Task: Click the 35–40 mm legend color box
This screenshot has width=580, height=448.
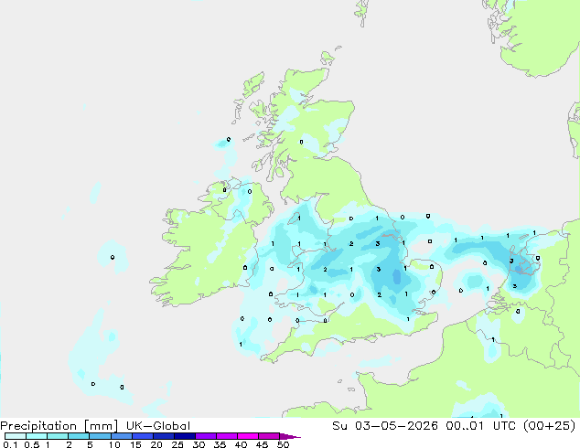Action: coord(226,436)
